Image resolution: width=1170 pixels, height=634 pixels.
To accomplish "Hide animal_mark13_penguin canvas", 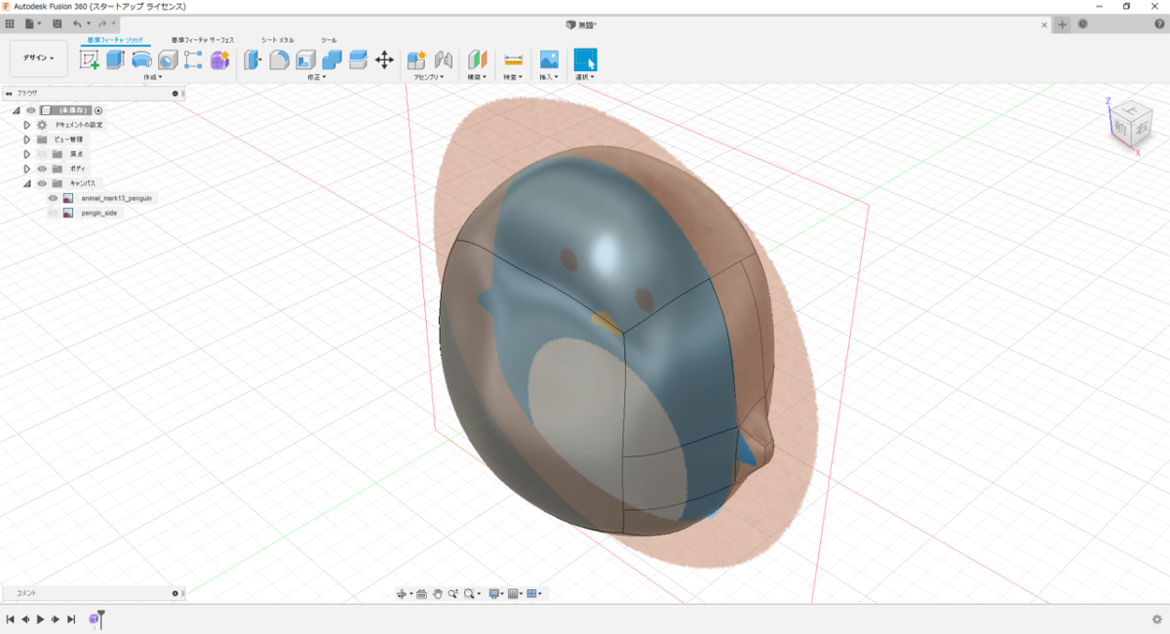I will coord(54,198).
